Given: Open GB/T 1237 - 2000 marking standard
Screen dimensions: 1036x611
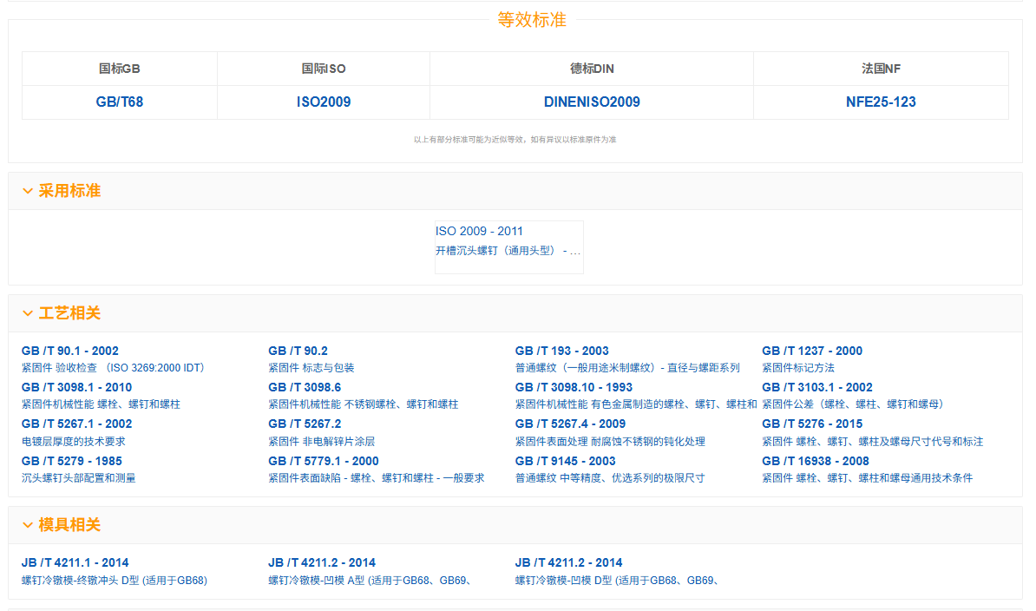Looking at the screenshot, I should pos(812,351).
